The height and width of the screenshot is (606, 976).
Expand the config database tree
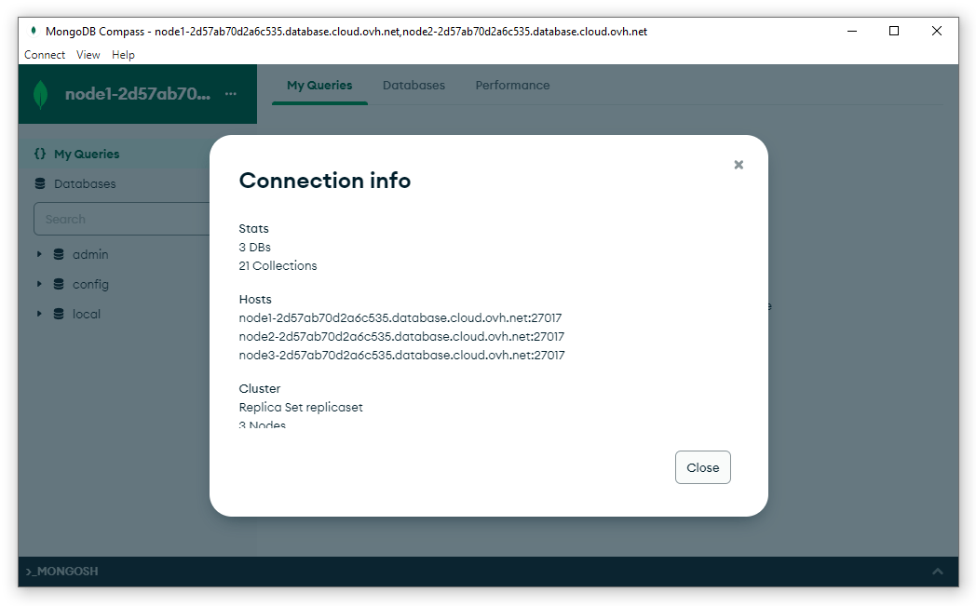tap(38, 284)
